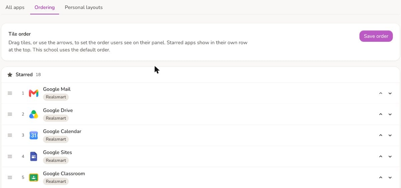This screenshot has width=401, height=188.
Task: Click the Starred section heading
Action: coord(24,75)
